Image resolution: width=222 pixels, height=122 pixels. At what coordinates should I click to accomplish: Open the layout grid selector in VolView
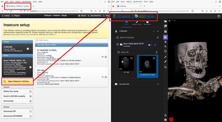click(166, 31)
